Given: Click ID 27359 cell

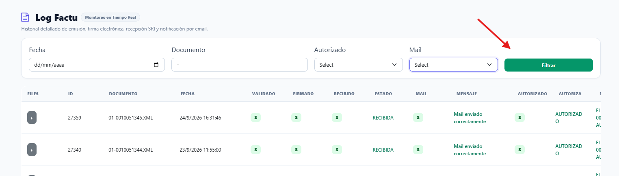Looking at the screenshot, I should pos(75,117).
